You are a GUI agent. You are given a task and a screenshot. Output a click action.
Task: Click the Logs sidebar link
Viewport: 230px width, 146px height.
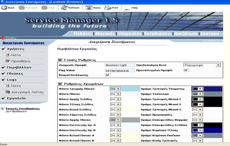(12, 80)
